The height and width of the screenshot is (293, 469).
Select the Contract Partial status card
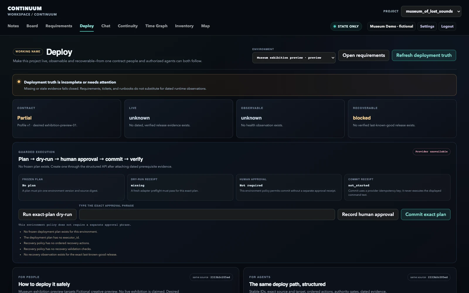click(x=67, y=119)
